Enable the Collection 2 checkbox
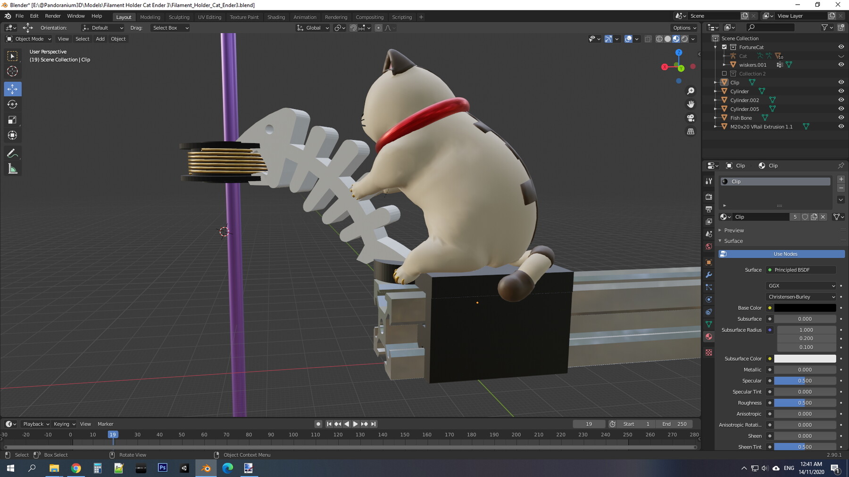 point(724,73)
